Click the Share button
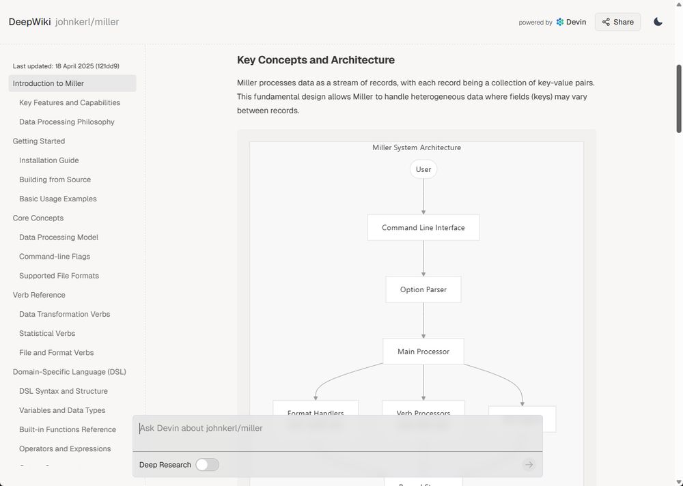Viewport: 683px width, 486px height. pos(617,22)
